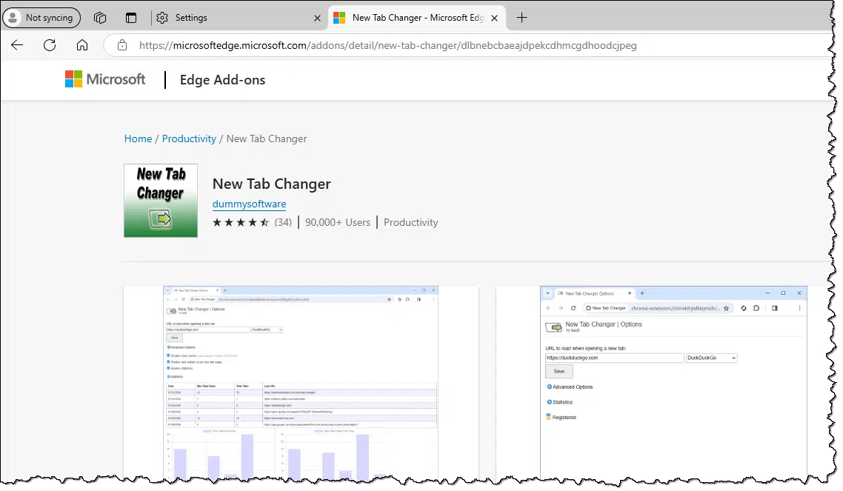Image resolution: width=843 pixels, height=491 pixels.
Task: Focus the address bar URL
Action: pos(387,45)
